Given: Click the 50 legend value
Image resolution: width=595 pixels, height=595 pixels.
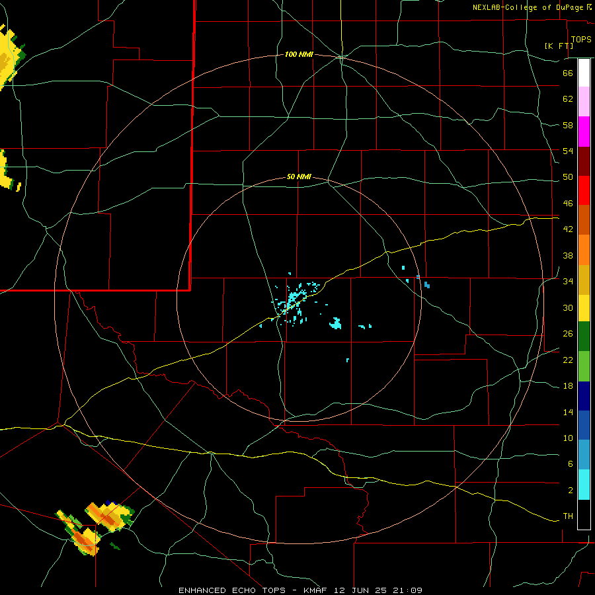Looking at the screenshot, I should (x=568, y=177).
